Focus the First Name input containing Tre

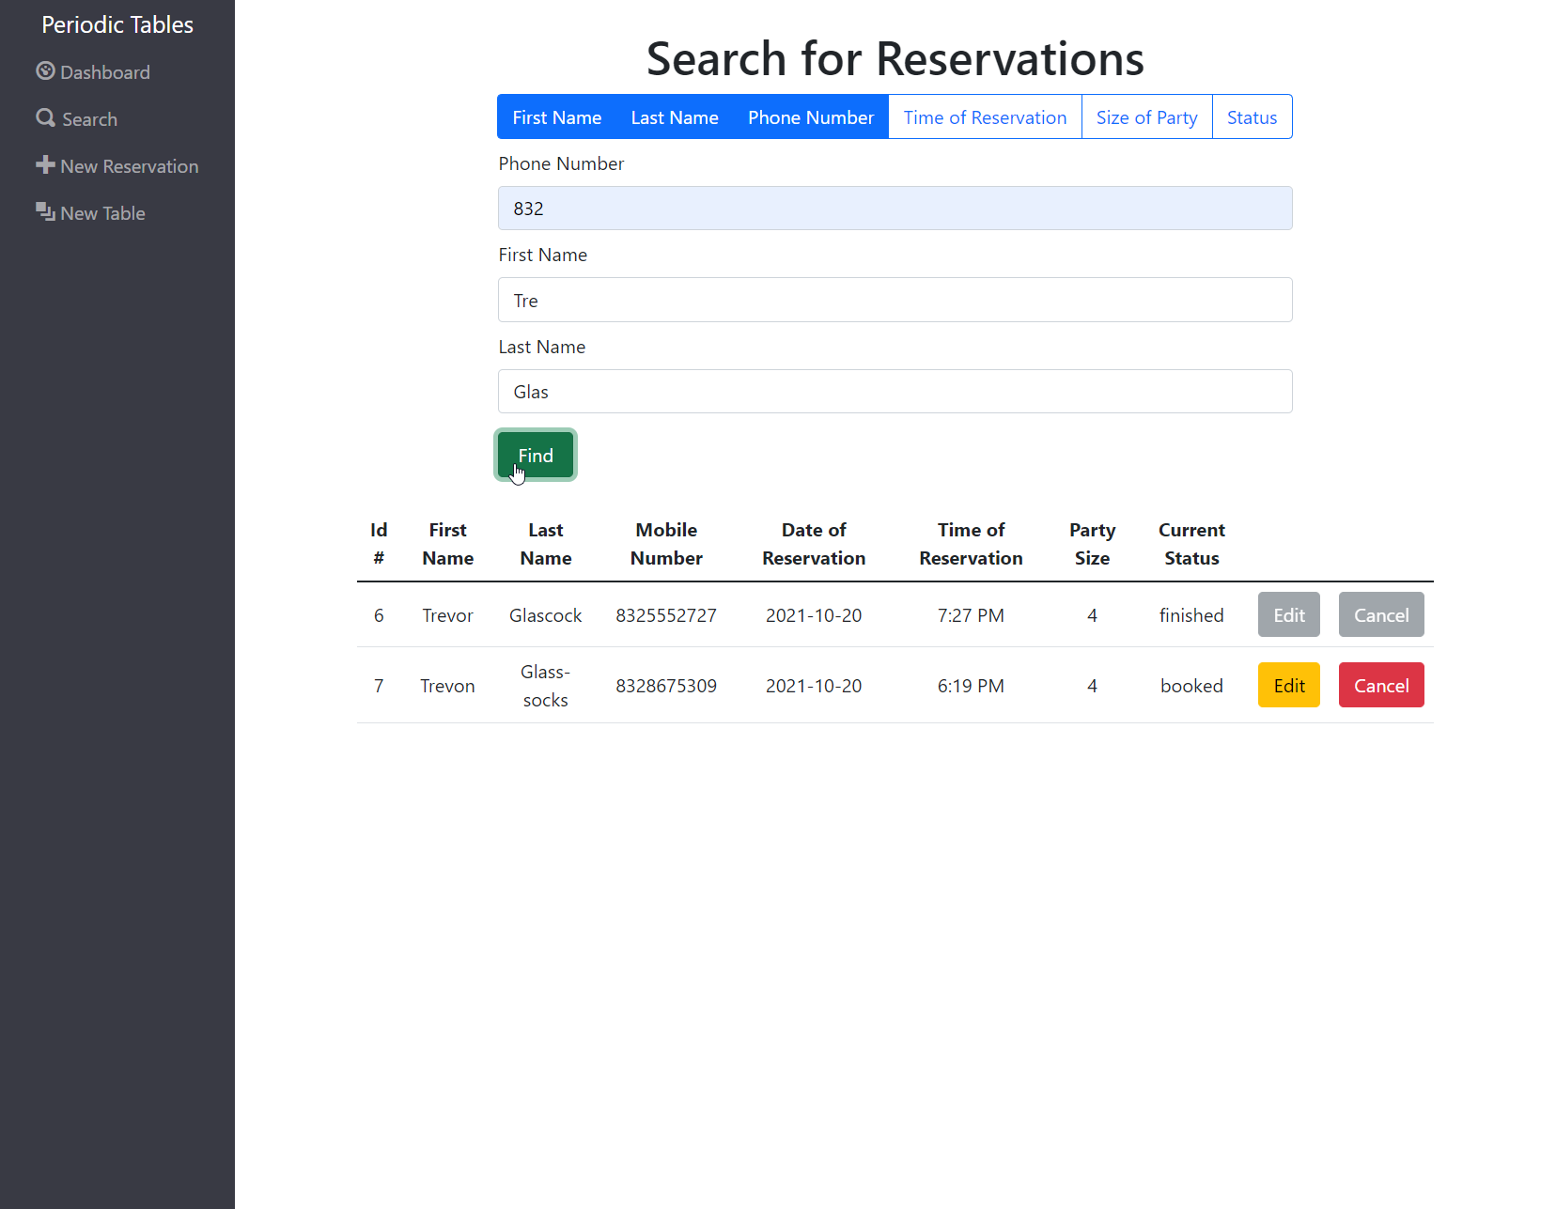coord(895,300)
